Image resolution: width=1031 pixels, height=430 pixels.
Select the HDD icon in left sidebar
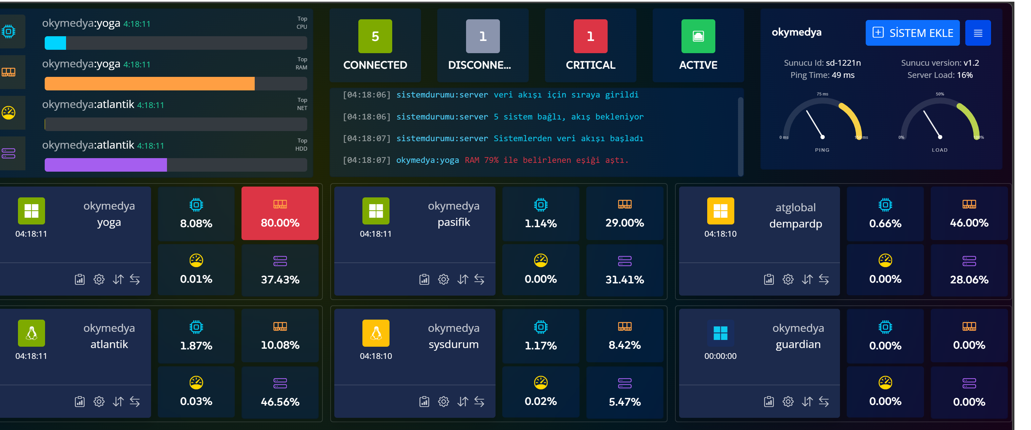coord(8,153)
